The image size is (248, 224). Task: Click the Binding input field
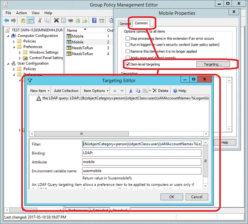pyautogui.click(x=142, y=153)
